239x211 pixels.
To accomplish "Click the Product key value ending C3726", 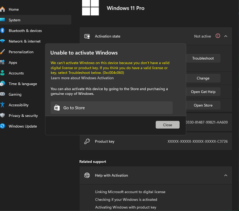I will click(197, 141).
